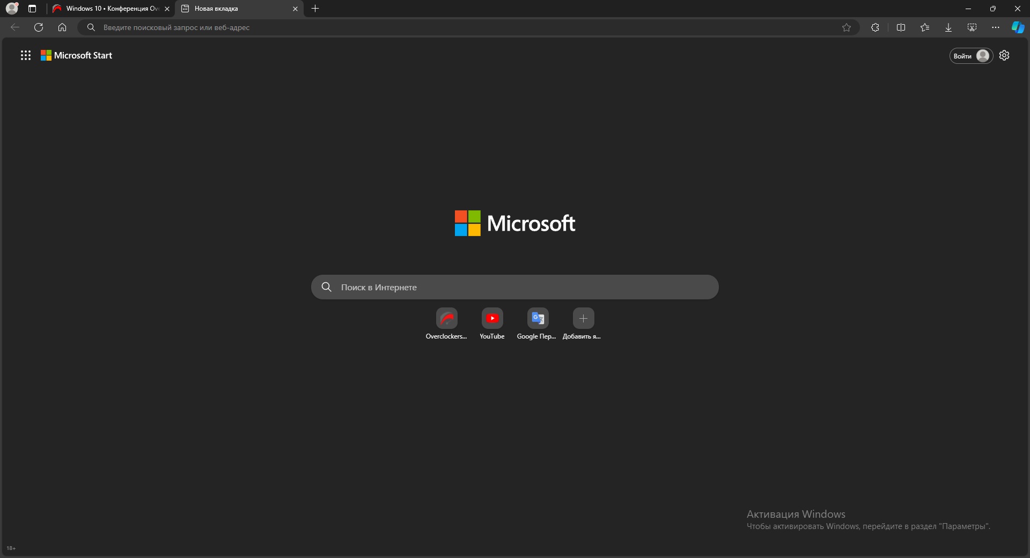The height and width of the screenshot is (558, 1030).
Task: Add this page to favorites star
Action: pyautogui.click(x=847, y=27)
